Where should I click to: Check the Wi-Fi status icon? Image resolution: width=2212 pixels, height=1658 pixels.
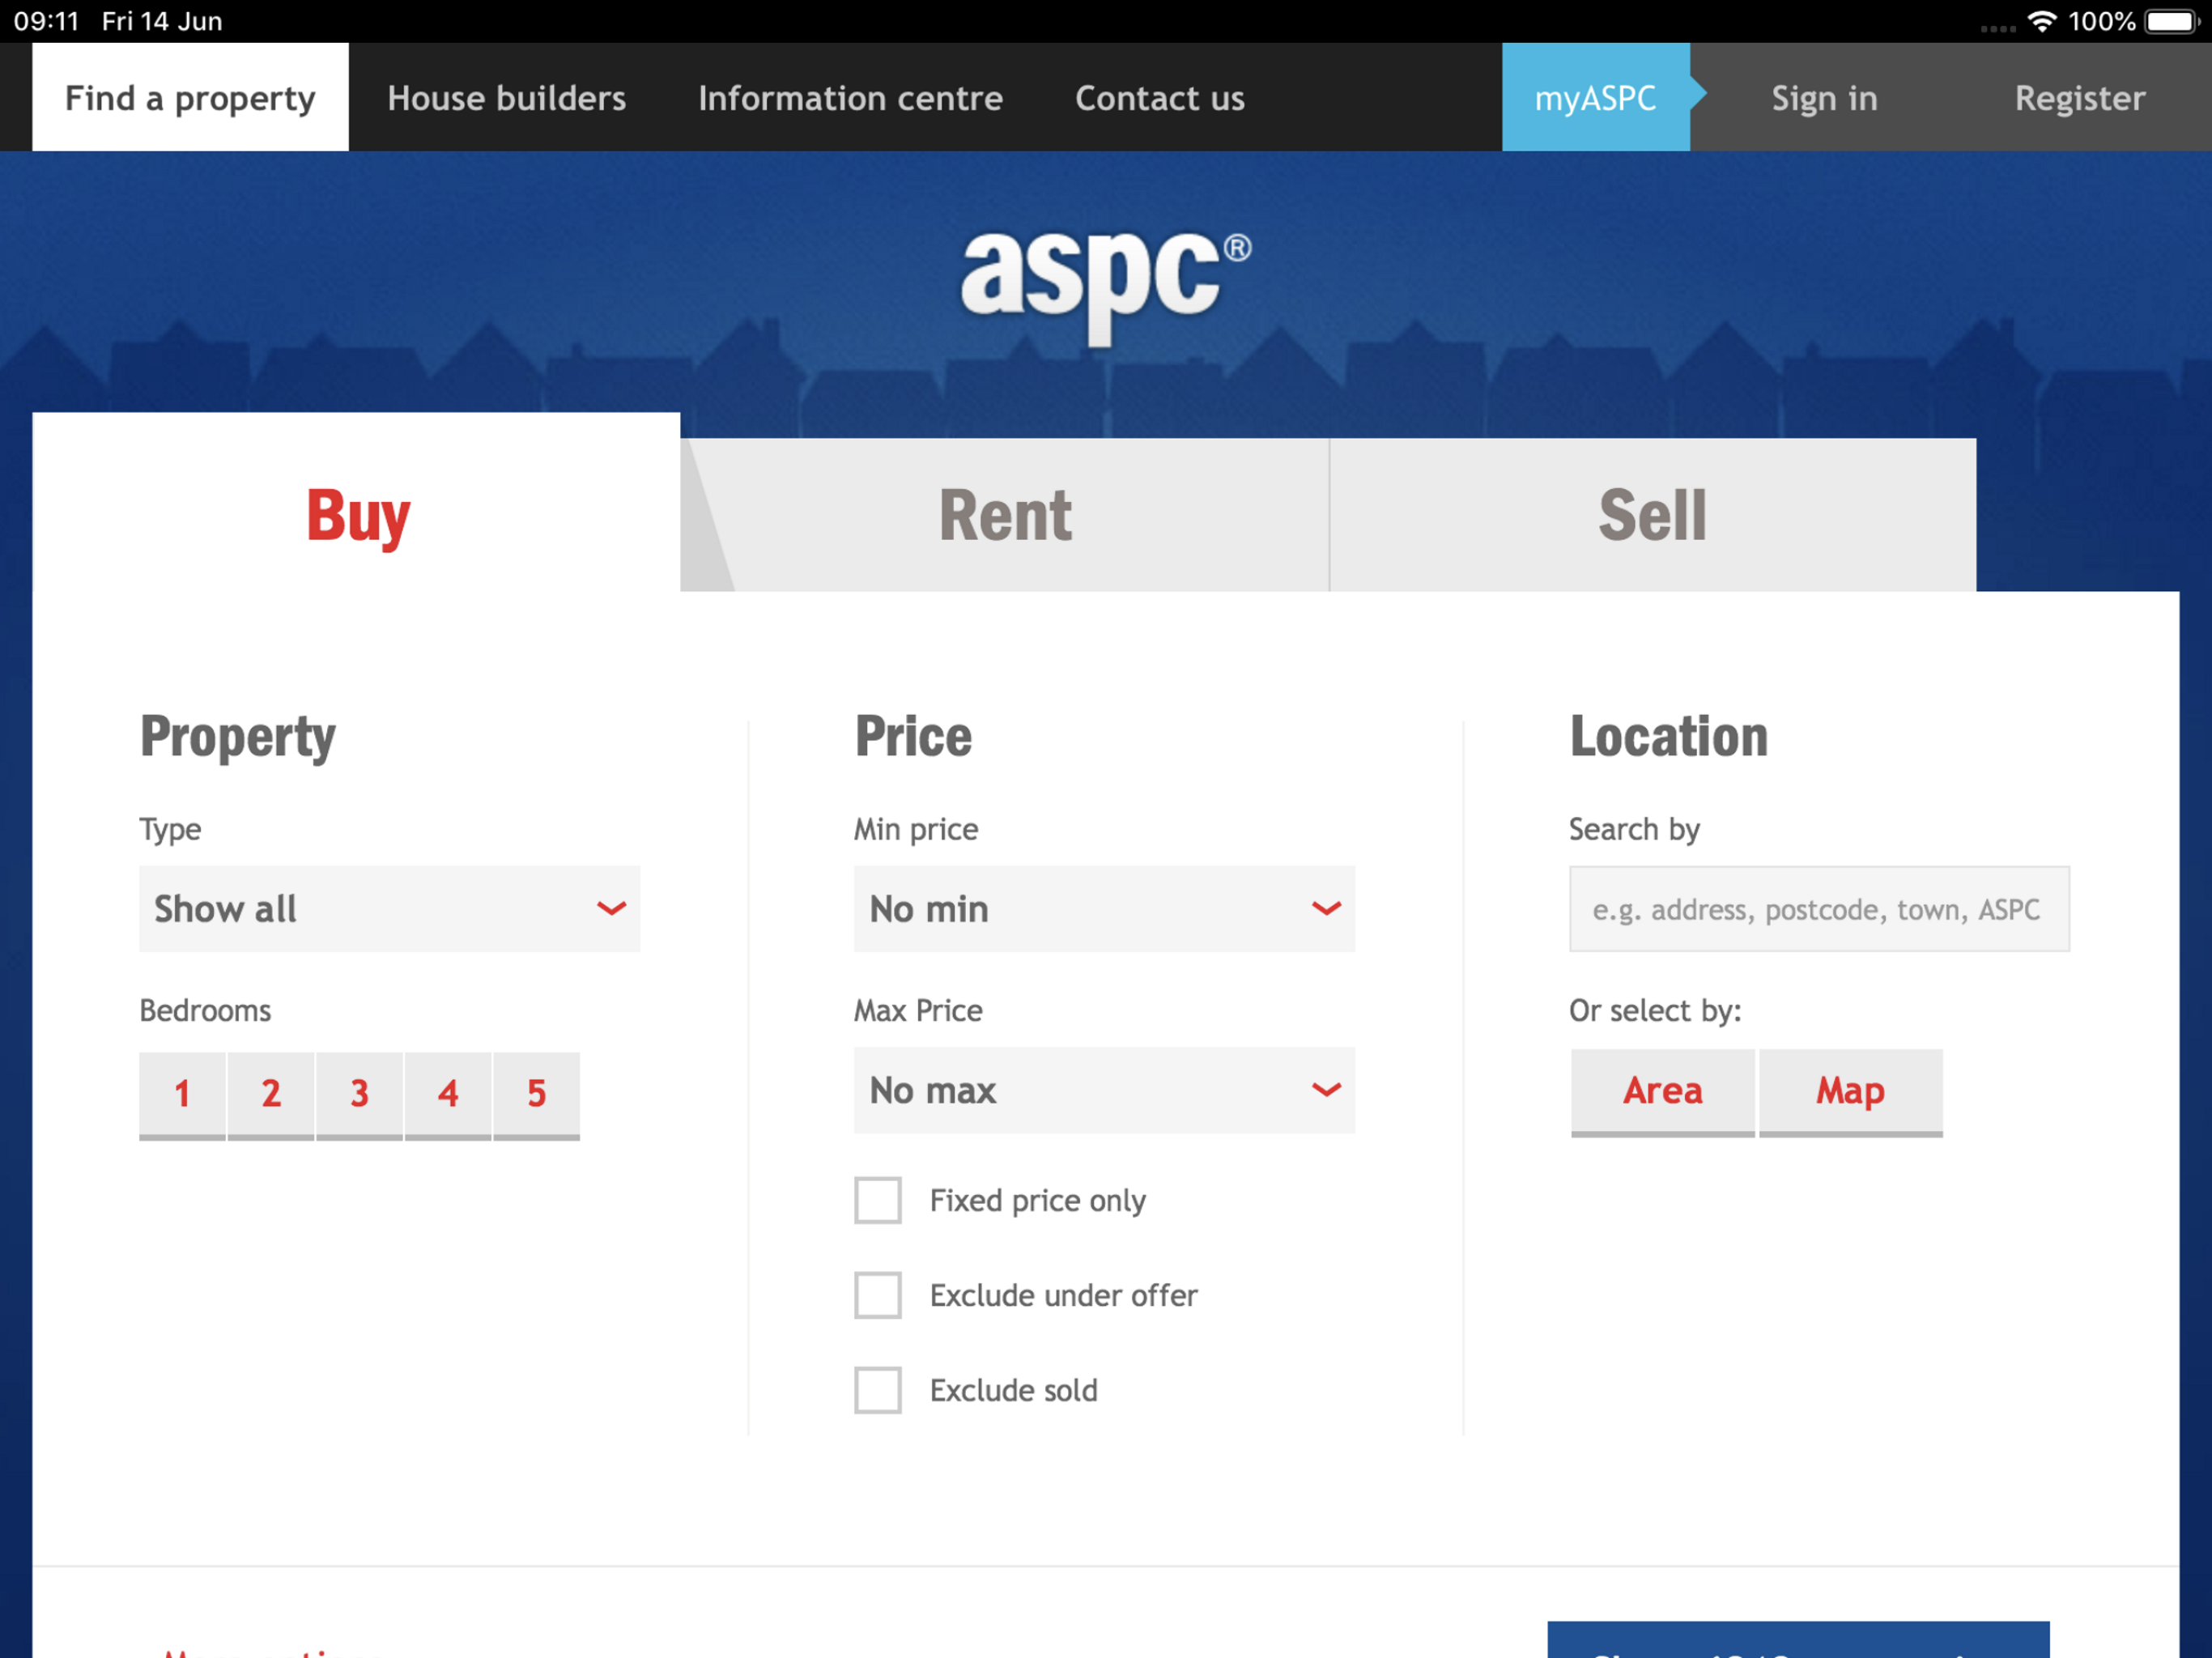[2041, 21]
